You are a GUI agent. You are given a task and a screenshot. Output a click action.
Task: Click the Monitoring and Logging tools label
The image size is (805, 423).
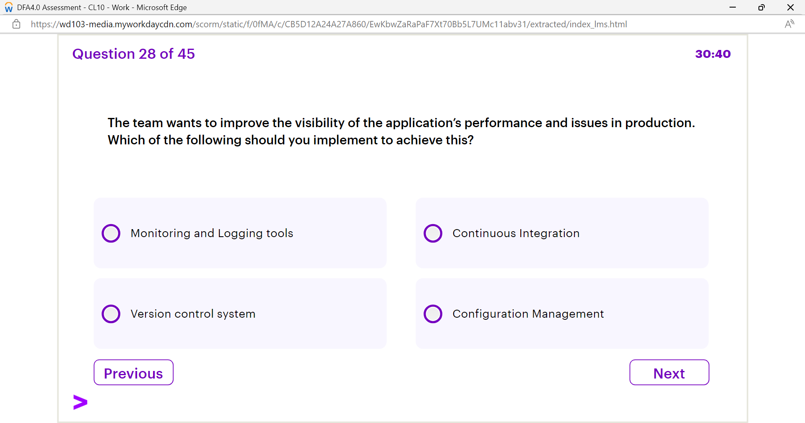[212, 233]
